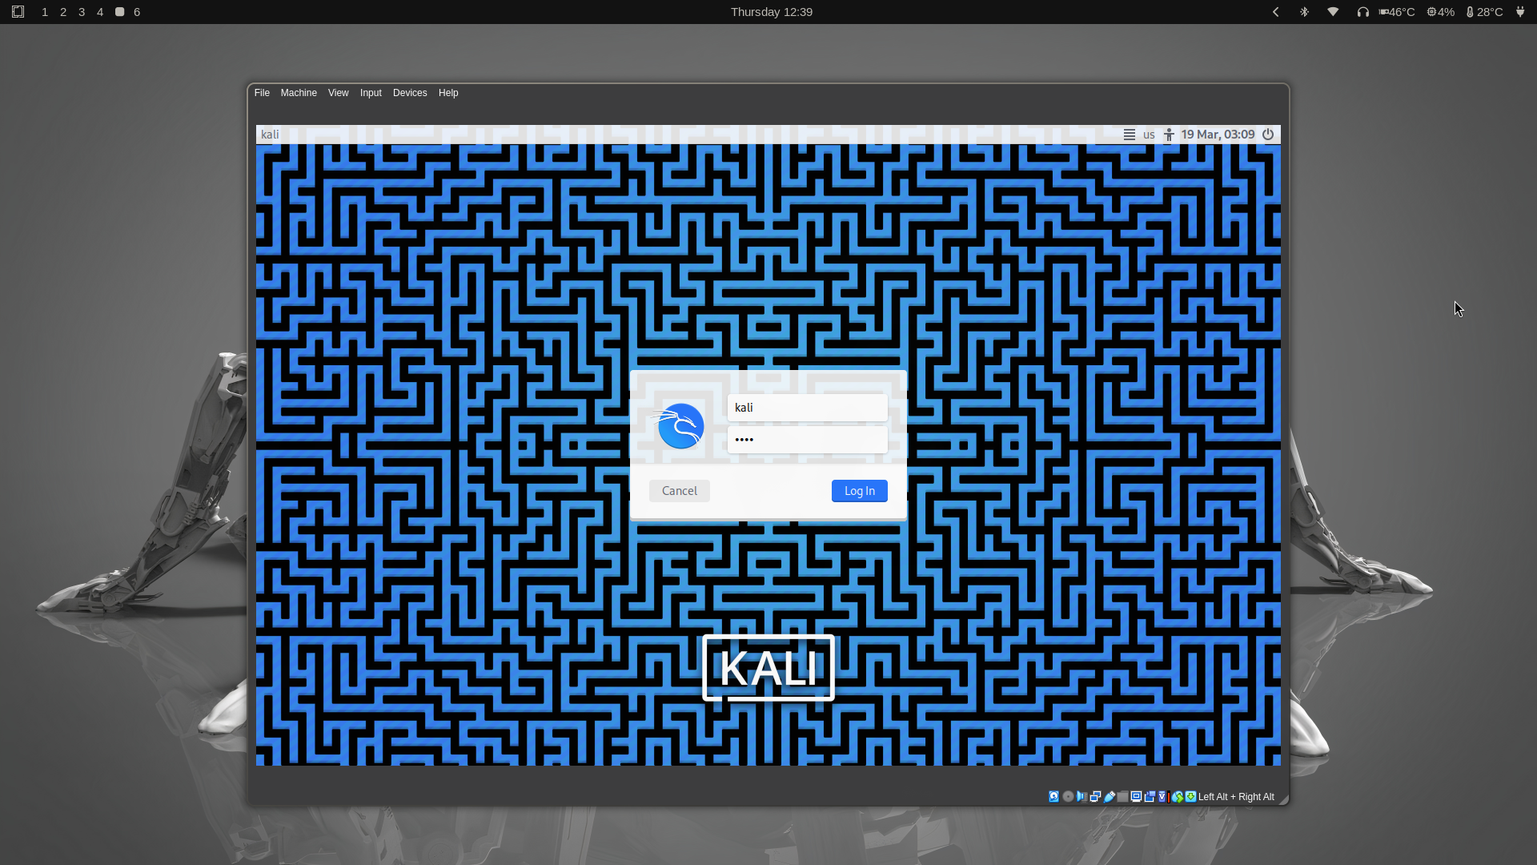Open the VirtualBox File menu

[x=262, y=93]
